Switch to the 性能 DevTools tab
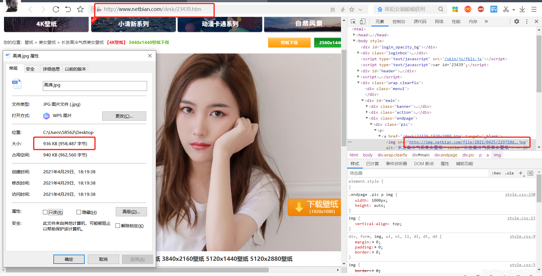The image size is (542, 276). tap(456, 21)
